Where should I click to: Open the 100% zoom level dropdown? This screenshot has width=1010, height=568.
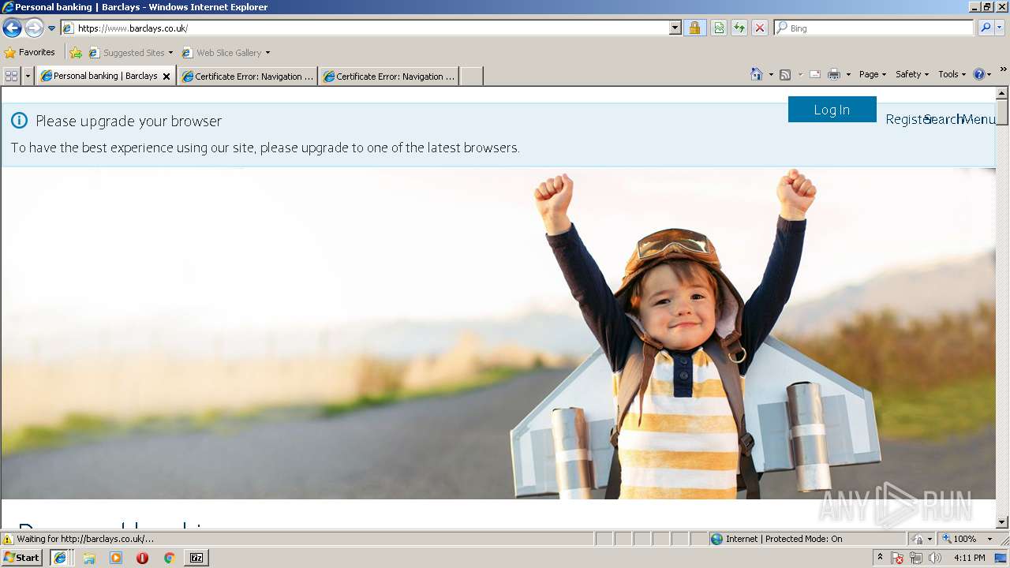click(990, 539)
